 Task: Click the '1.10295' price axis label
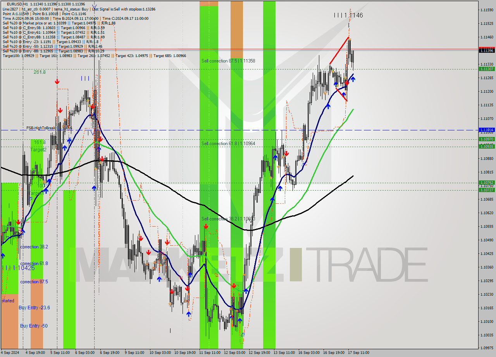coord(487,281)
